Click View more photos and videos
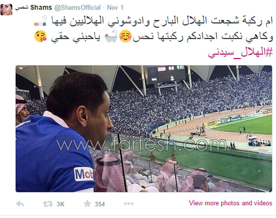This screenshot has height=218, width=276. click(231, 203)
